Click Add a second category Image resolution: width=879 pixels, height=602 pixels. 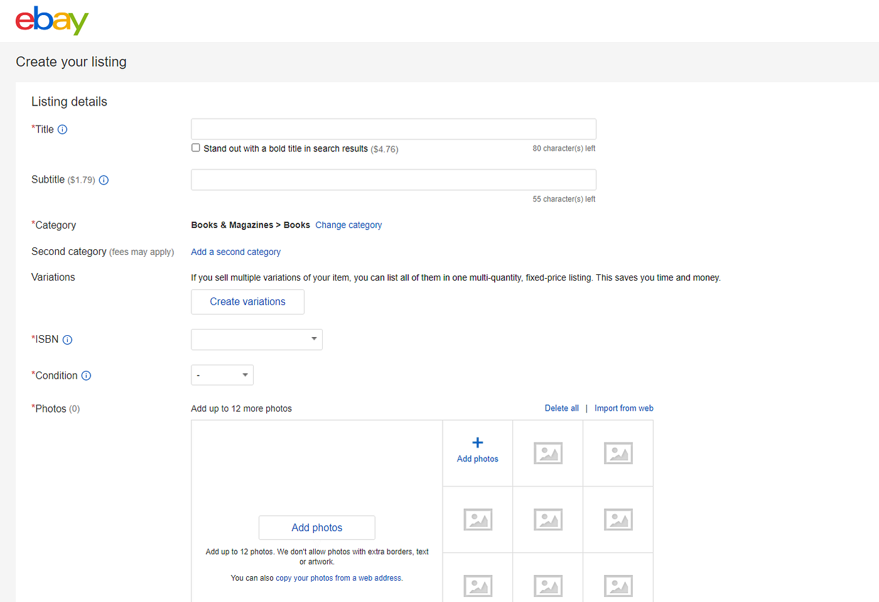(x=236, y=252)
